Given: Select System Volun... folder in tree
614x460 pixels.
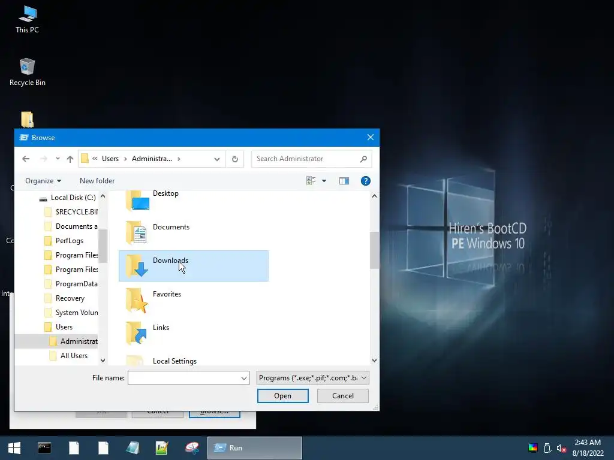Looking at the screenshot, I should click(71, 313).
